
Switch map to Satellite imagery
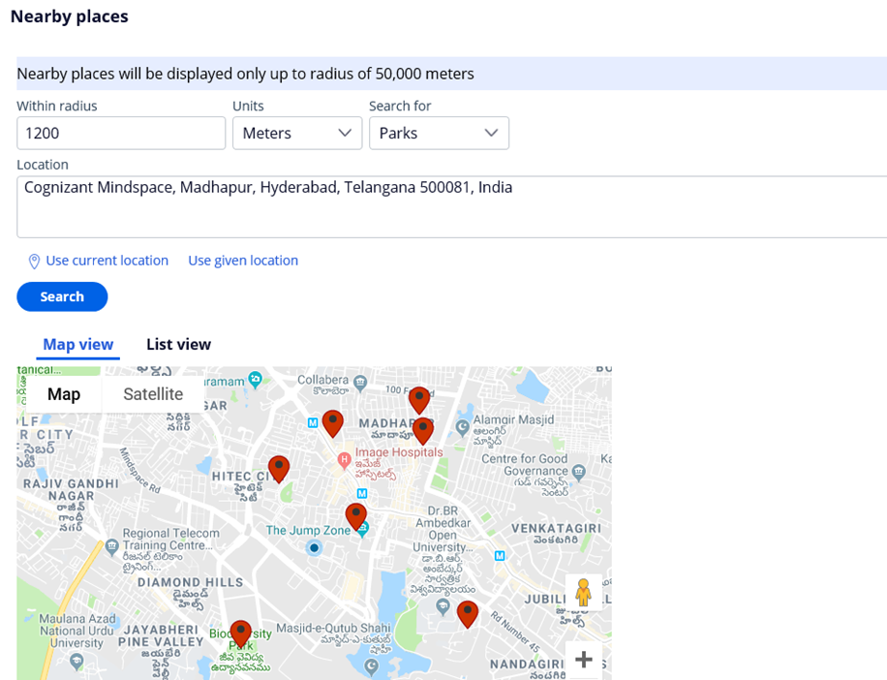coord(153,394)
